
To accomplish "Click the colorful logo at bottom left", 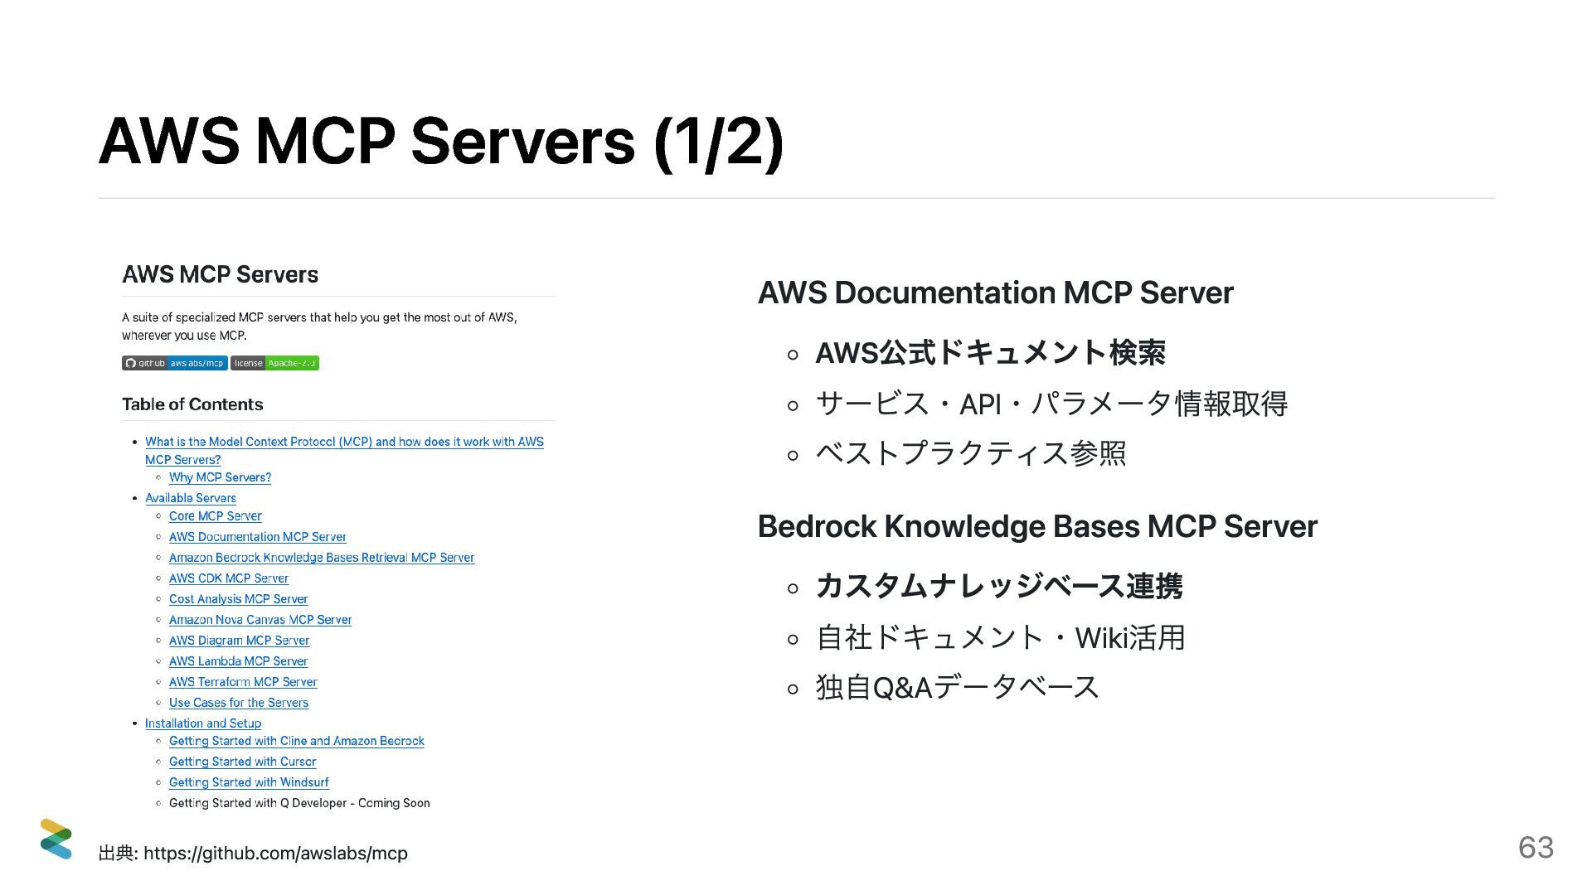I will pos(56,839).
